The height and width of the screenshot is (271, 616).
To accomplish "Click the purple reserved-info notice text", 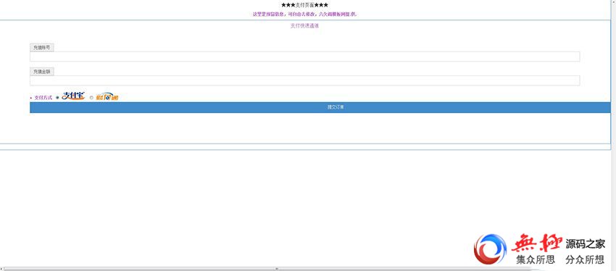I will (305, 14).
